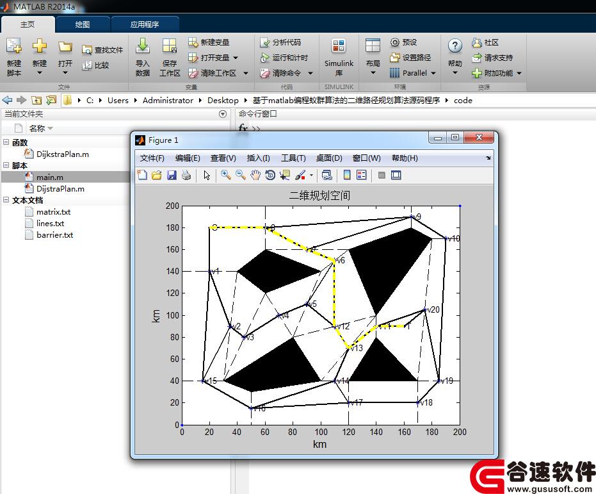Select the Brush data tool
Viewport: 596px width, 494px height.
tap(300, 175)
